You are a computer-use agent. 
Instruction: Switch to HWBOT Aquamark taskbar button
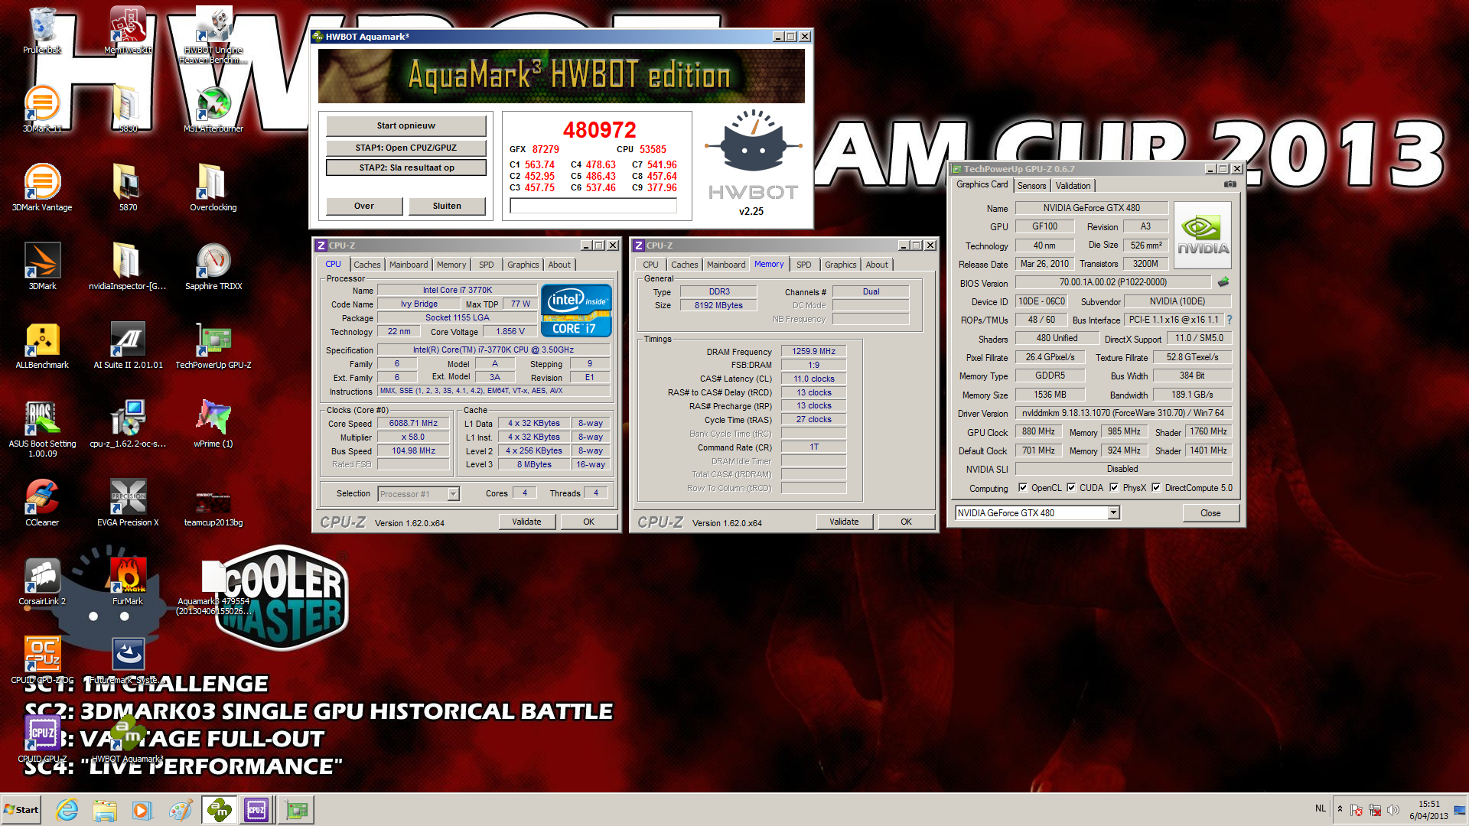[219, 810]
